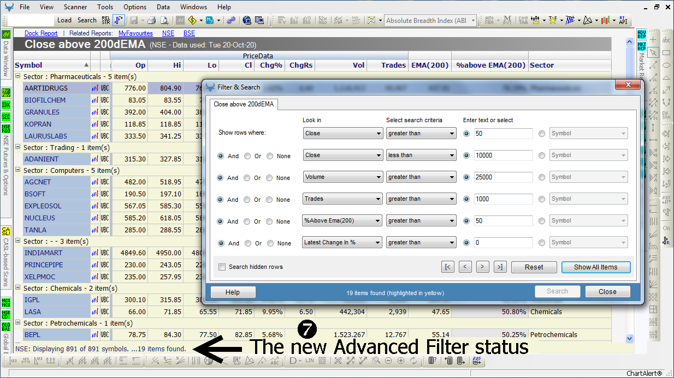This screenshot has height=378, width=674.
Task: Click the LIN scale icon in bottom toolbar
Action: click(310, 361)
